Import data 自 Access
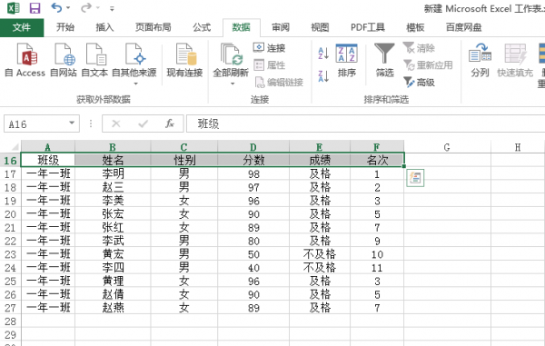The width and height of the screenshot is (545, 346). [x=25, y=60]
